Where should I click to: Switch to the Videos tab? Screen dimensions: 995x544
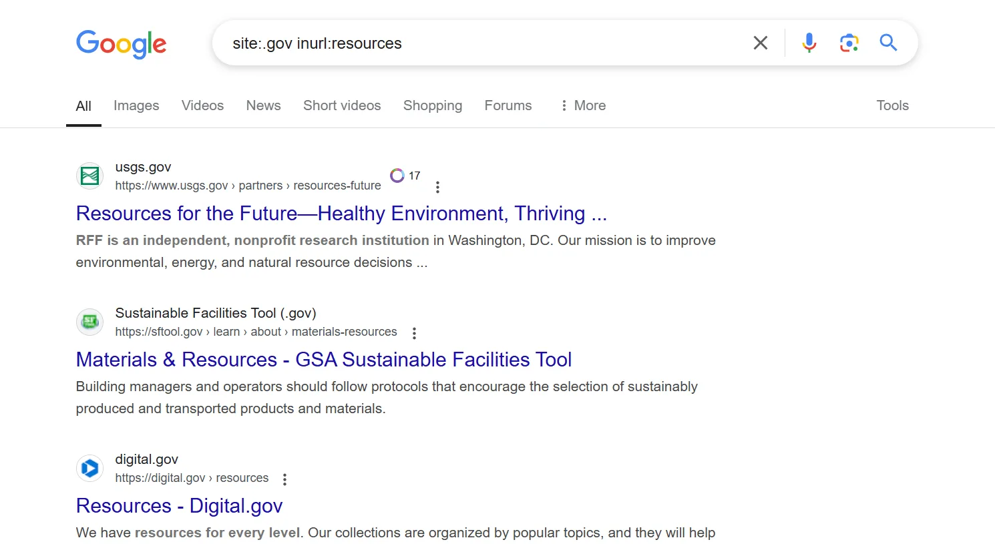click(x=202, y=105)
